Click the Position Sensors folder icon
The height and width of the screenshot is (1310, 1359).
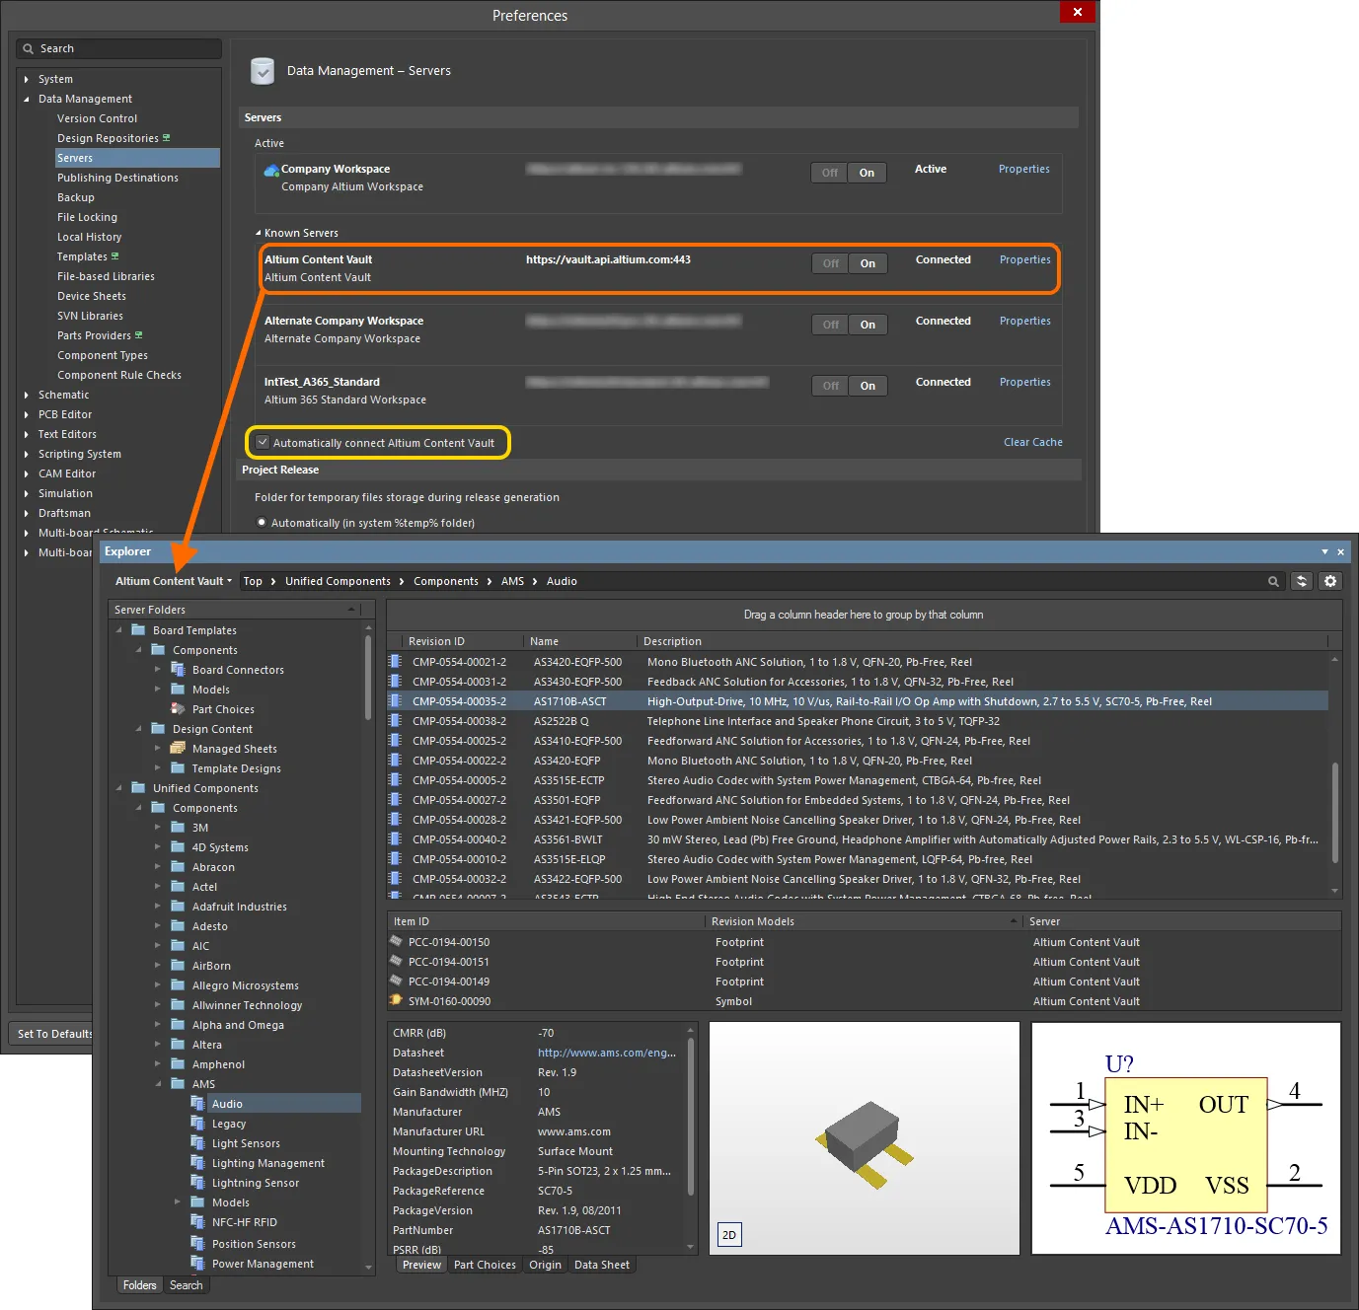(x=197, y=1243)
